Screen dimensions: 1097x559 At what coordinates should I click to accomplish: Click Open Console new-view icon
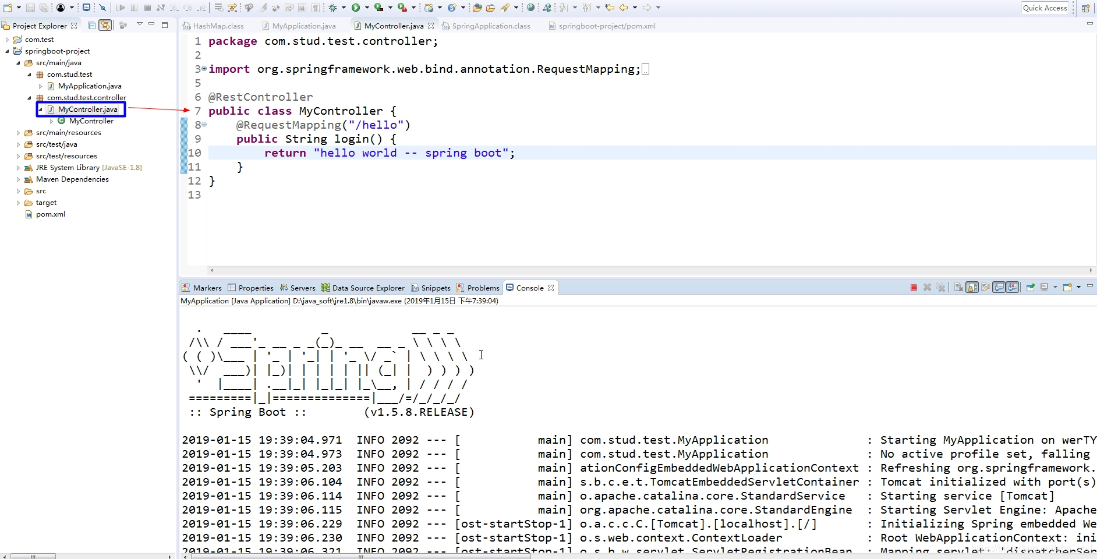point(1067,288)
